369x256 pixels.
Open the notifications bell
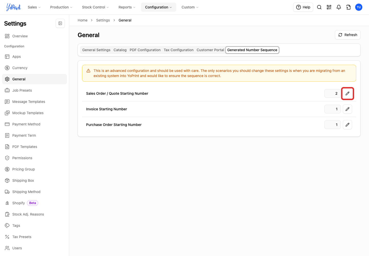pos(339,7)
